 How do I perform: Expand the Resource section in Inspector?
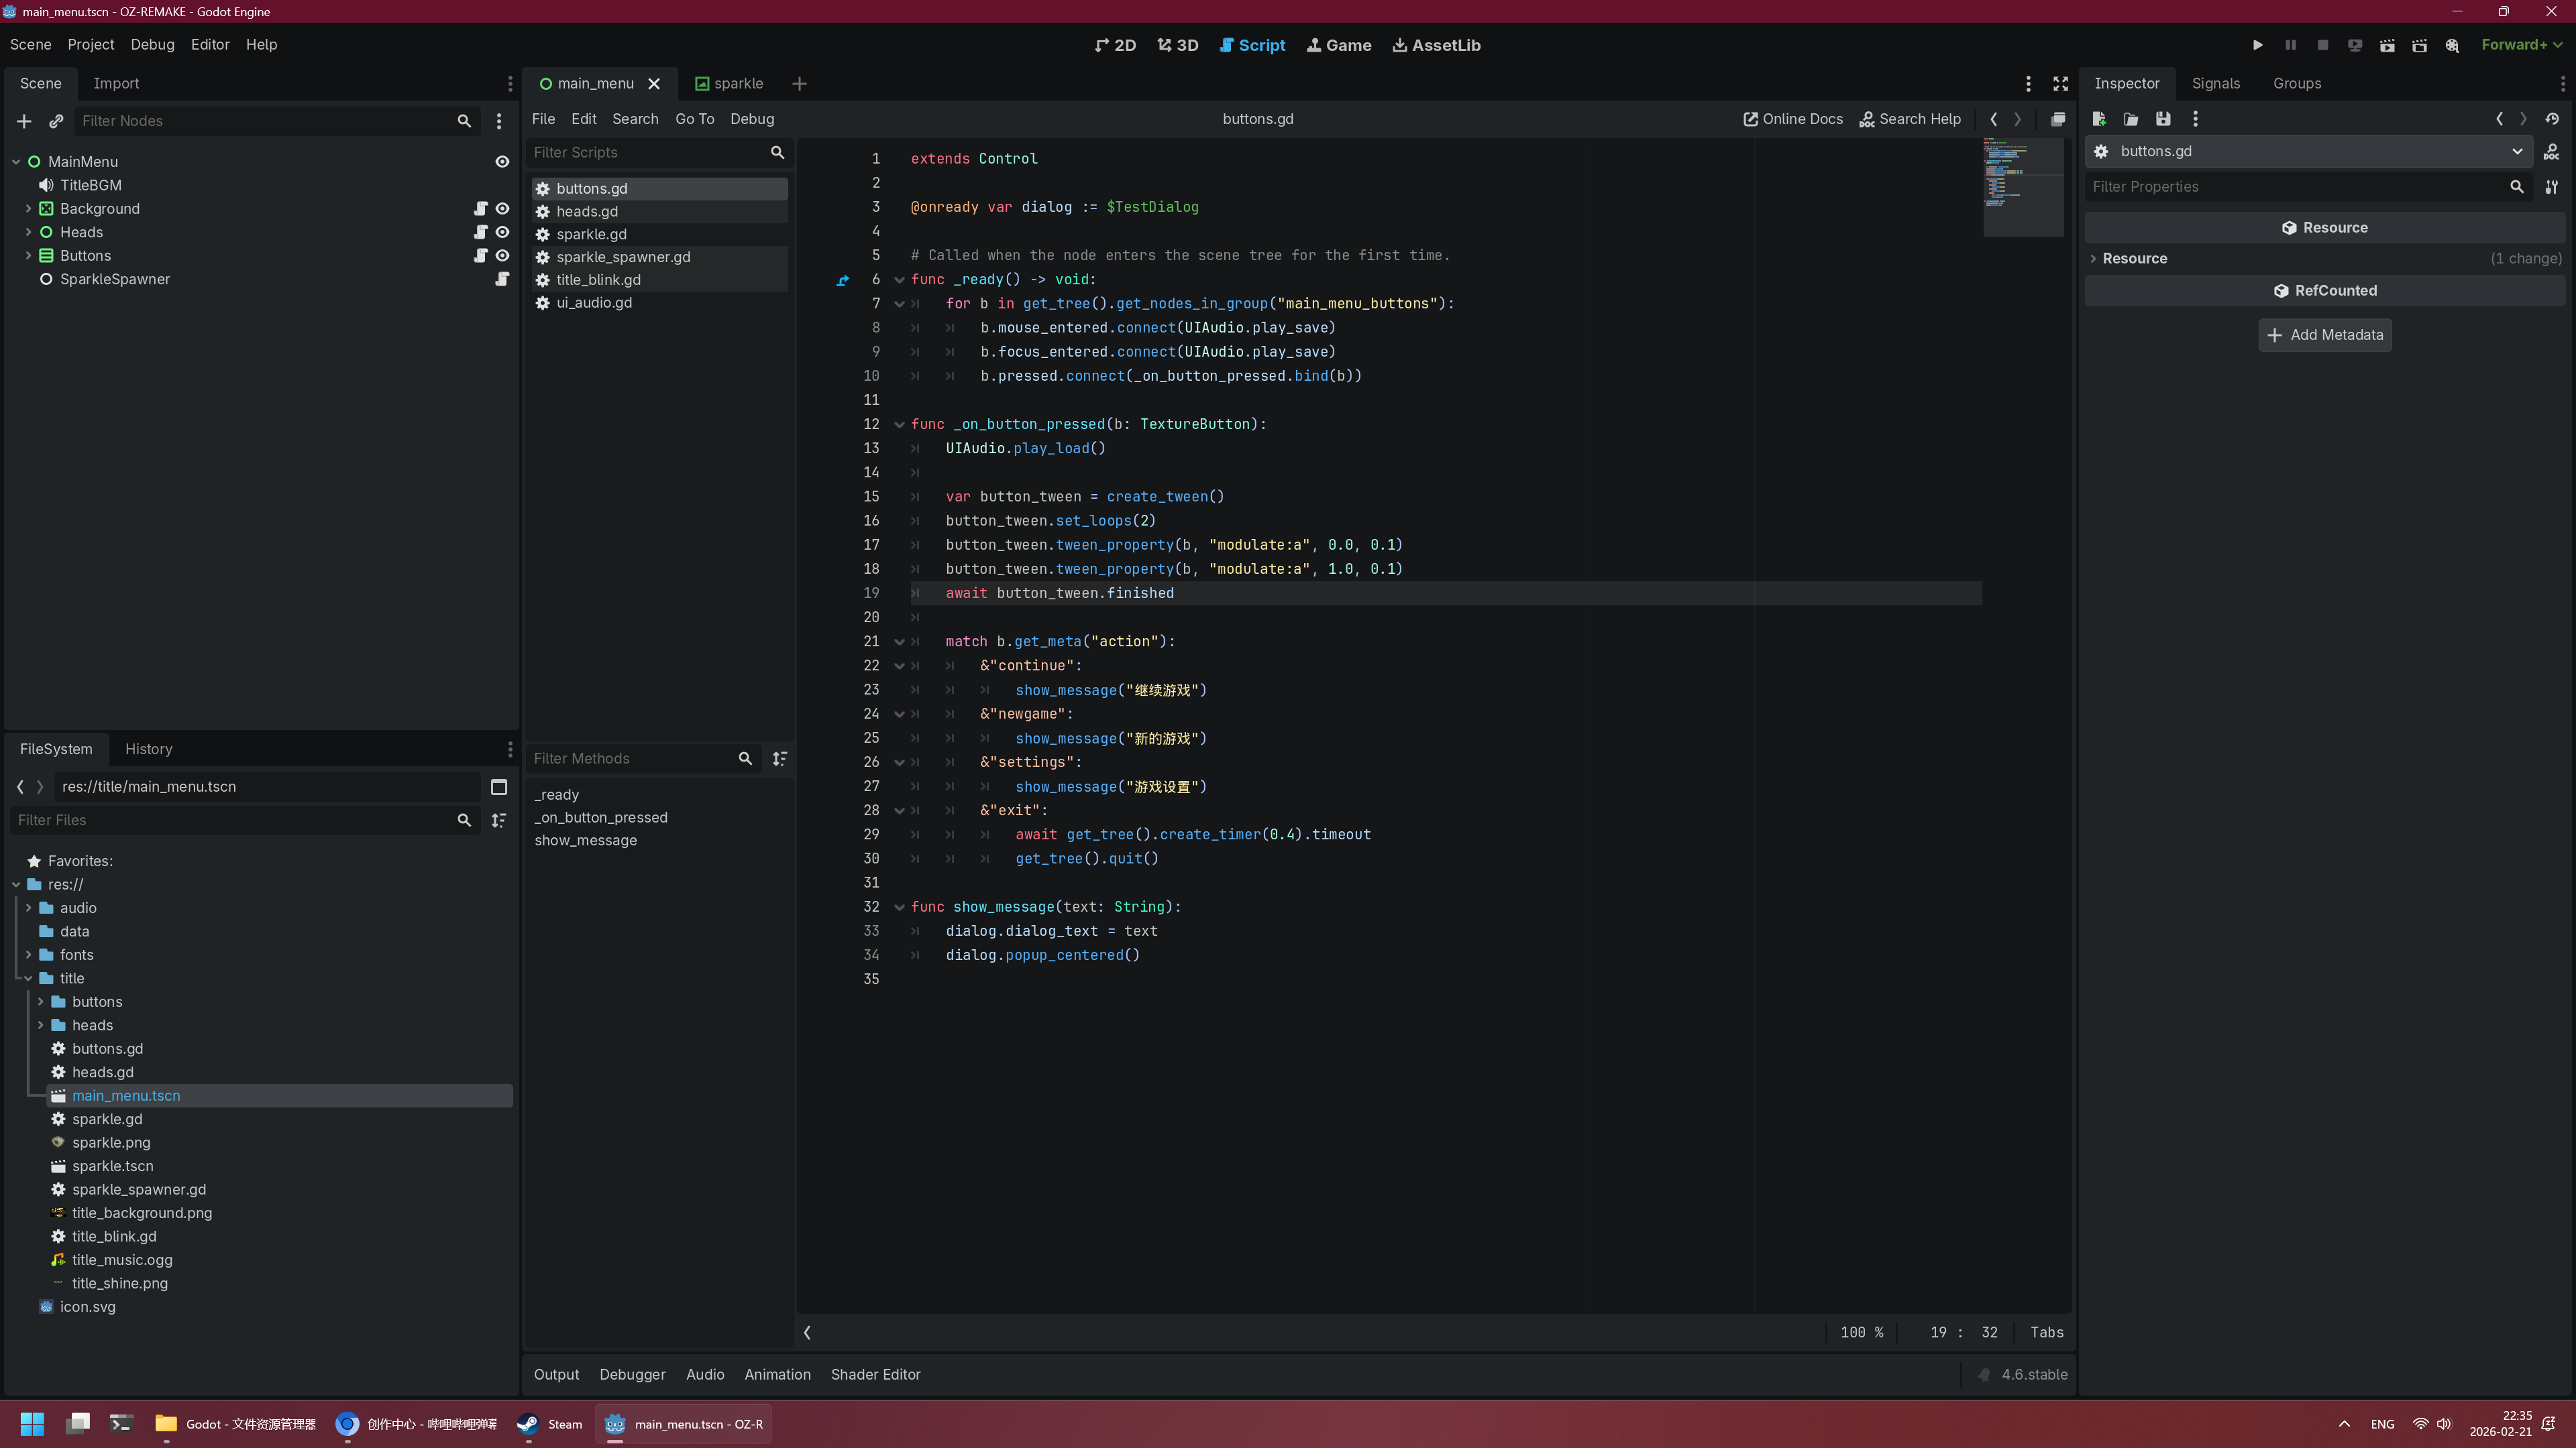tap(2094, 258)
